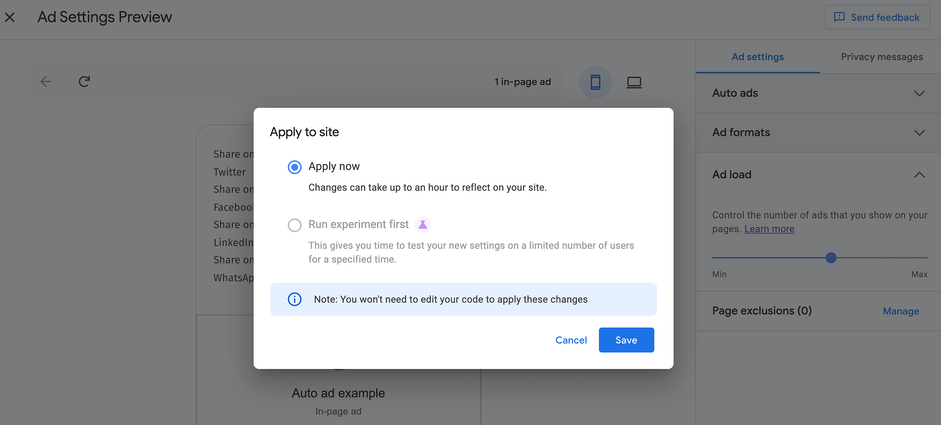Save the apply to site changes
This screenshot has height=425, width=941.
coord(626,340)
